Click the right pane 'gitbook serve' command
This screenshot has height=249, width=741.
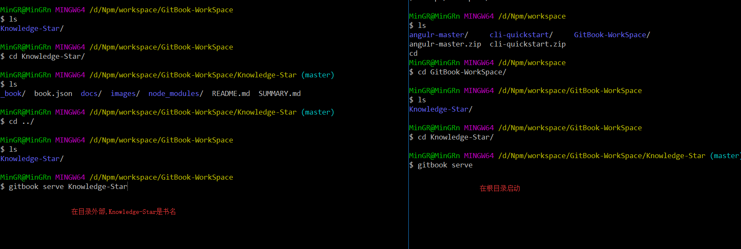(445, 165)
